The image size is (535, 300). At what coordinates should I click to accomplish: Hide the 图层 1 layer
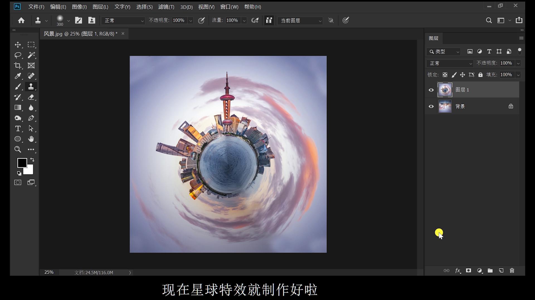(431, 90)
